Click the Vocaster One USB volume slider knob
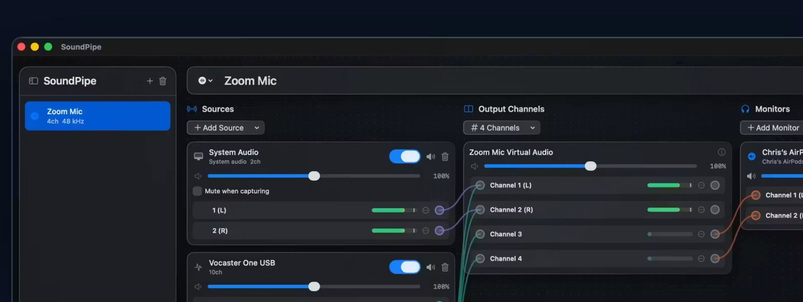Image resolution: width=803 pixels, height=302 pixels. pyautogui.click(x=314, y=286)
